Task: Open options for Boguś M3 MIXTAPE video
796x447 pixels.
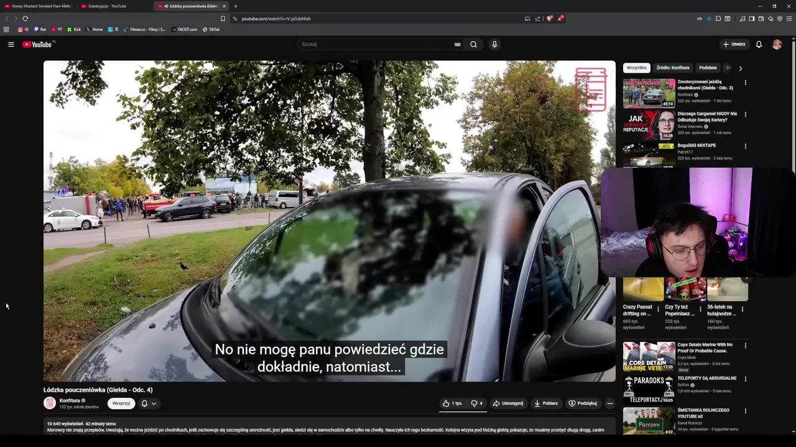Action: (x=746, y=147)
